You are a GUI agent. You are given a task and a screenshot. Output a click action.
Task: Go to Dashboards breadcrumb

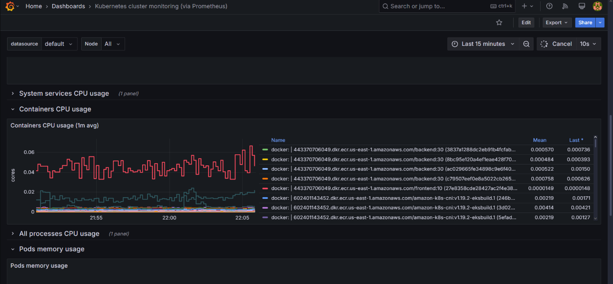point(68,6)
